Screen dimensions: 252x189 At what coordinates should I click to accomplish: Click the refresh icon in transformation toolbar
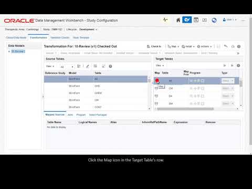tap(233, 47)
